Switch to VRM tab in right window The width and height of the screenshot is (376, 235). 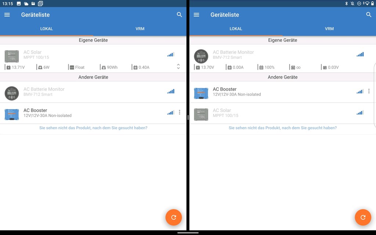pyautogui.click(x=329, y=29)
